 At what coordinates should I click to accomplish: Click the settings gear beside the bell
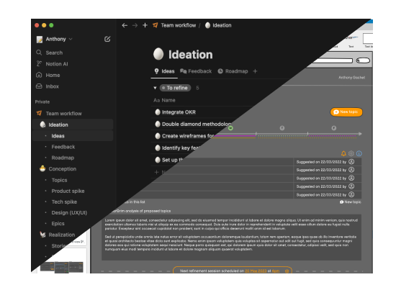[351, 153]
